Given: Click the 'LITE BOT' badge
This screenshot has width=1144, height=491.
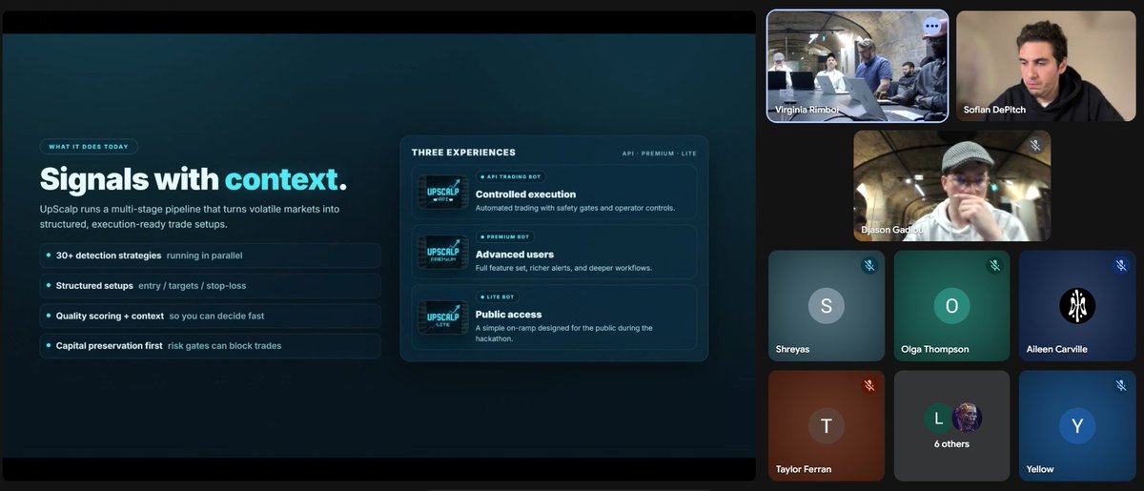Looking at the screenshot, I should click(497, 297).
